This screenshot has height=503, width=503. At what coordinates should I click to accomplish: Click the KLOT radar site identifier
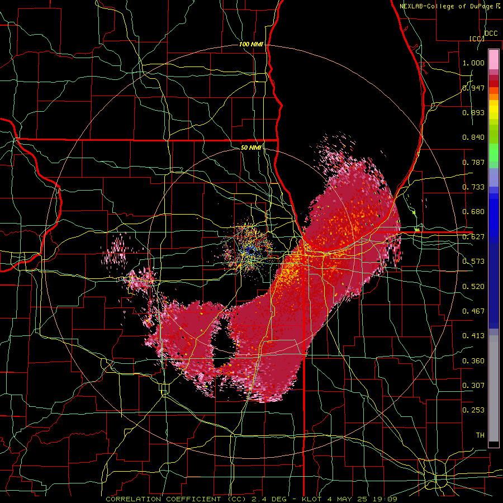pyautogui.click(x=312, y=499)
